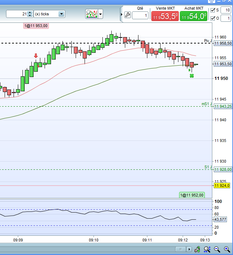Zoom in with the plus magnifier
Viewport: 233px width, 255px height.
227,249
